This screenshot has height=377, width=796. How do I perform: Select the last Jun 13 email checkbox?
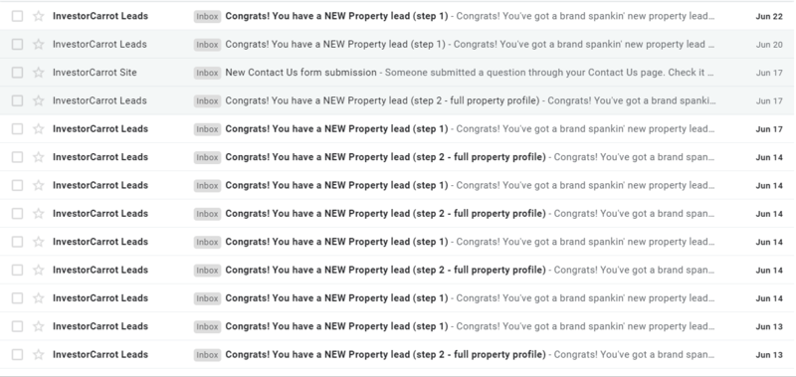[x=17, y=354]
